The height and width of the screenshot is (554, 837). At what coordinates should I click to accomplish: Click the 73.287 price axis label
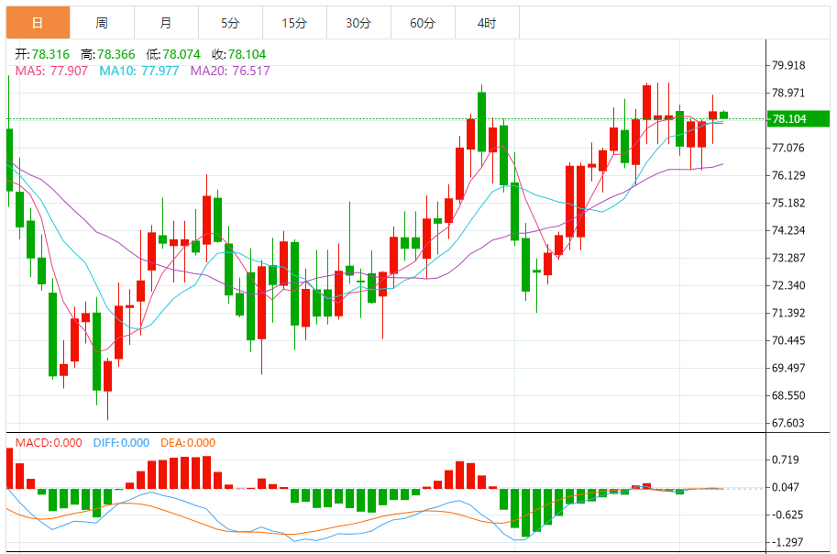(x=788, y=258)
